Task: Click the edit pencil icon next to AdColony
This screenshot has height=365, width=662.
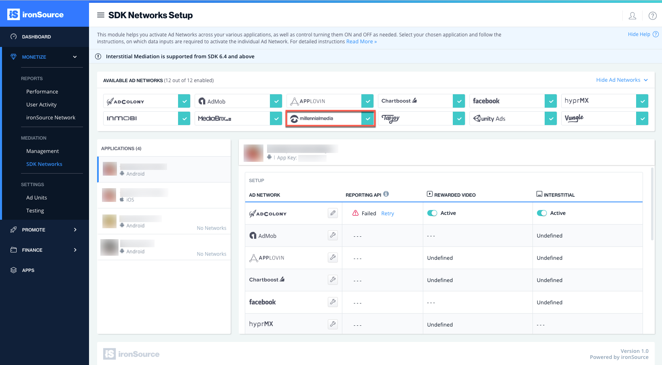Action: tap(333, 213)
